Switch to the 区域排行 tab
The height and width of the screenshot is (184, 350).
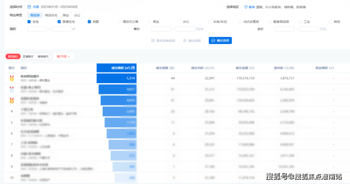click(x=28, y=56)
